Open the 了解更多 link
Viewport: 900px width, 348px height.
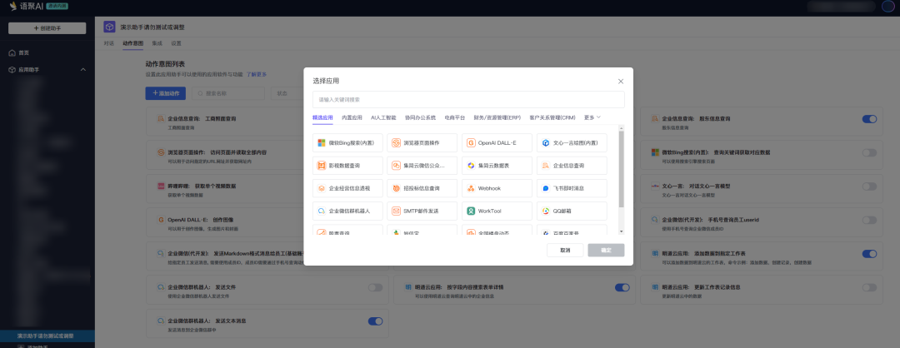[x=257, y=75]
